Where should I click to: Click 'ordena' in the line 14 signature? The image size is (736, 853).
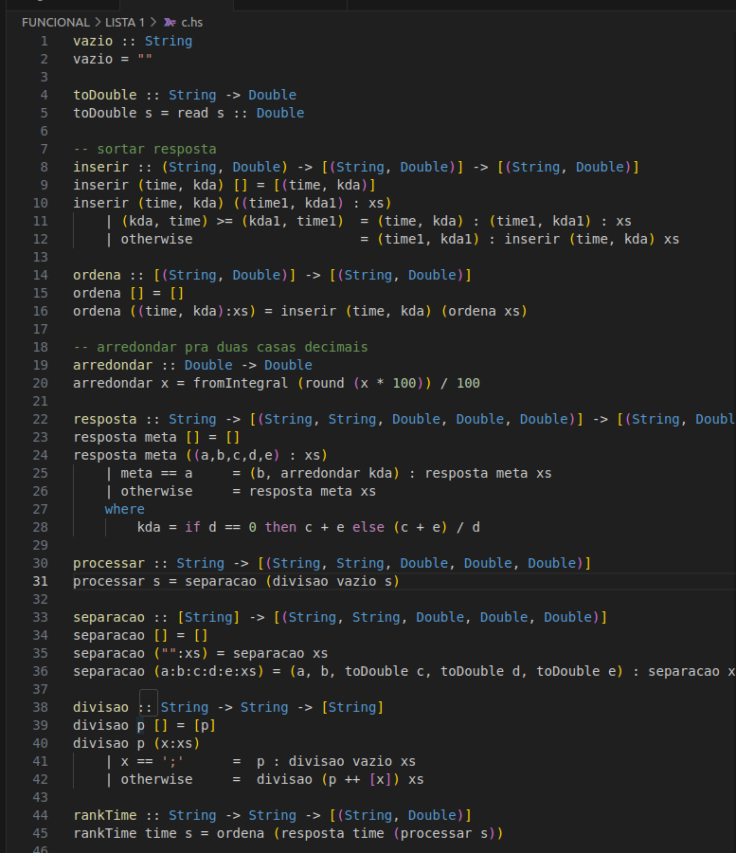click(x=97, y=275)
